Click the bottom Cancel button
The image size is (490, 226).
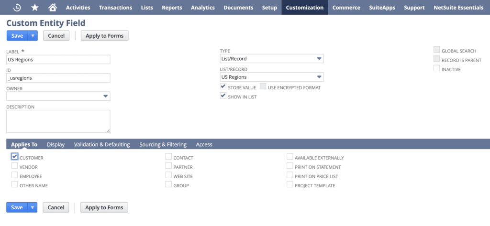(56, 207)
